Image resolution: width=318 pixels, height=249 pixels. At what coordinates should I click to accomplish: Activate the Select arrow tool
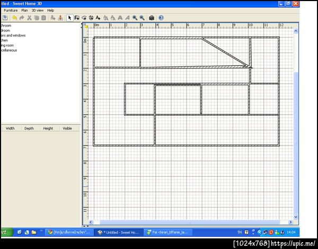point(69,18)
